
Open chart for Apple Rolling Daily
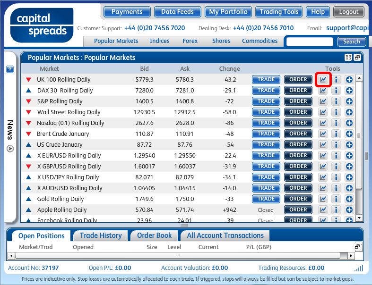point(323,210)
